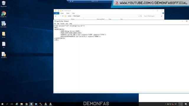Click Notepad horizontal scrollbar
The height and width of the screenshot is (106, 189).
pyautogui.click(x=121, y=92)
